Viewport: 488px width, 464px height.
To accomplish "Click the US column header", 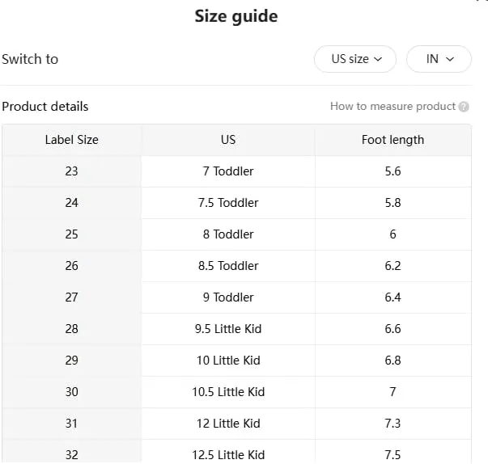I will (x=228, y=140).
